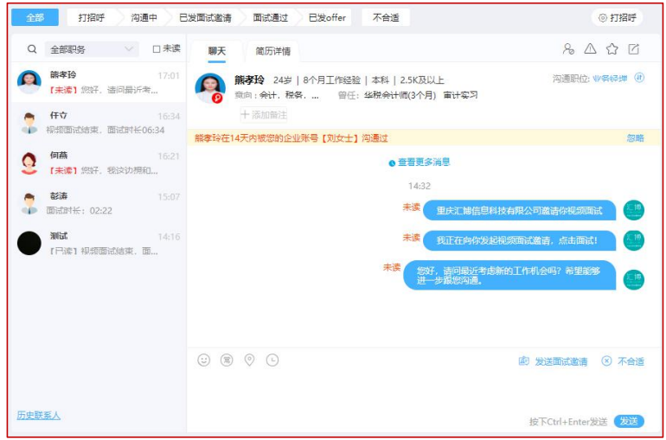This screenshot has width=666, height=440.
Task: Toggle the 未读 unread checkbox
Action: click(x=157, y=49)
